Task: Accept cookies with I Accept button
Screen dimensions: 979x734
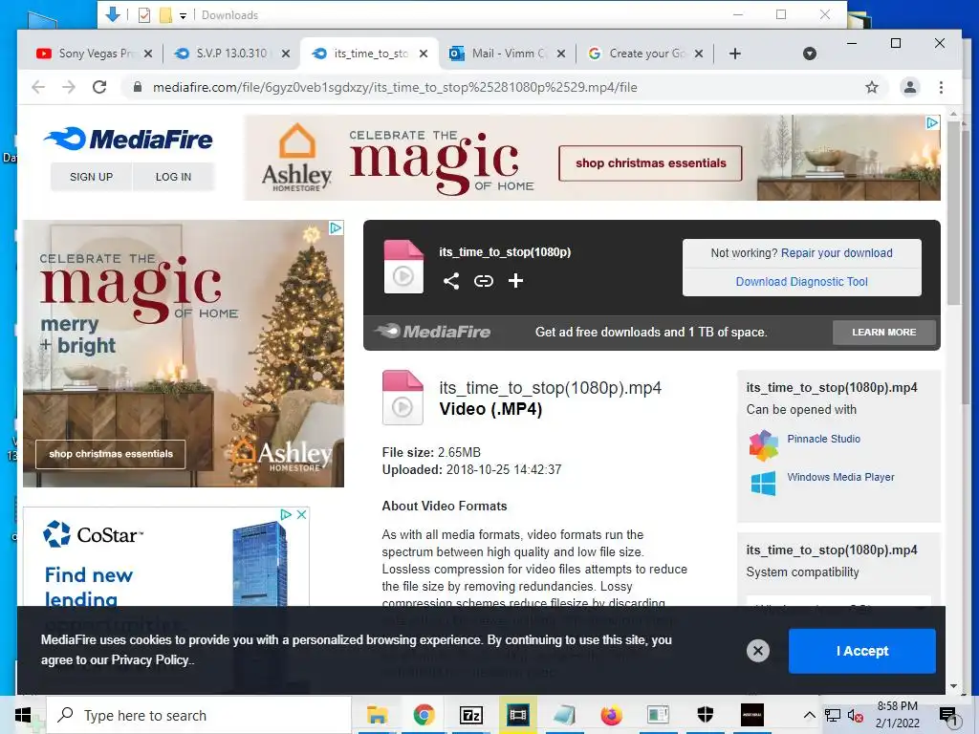Action: tap(862, 651)
